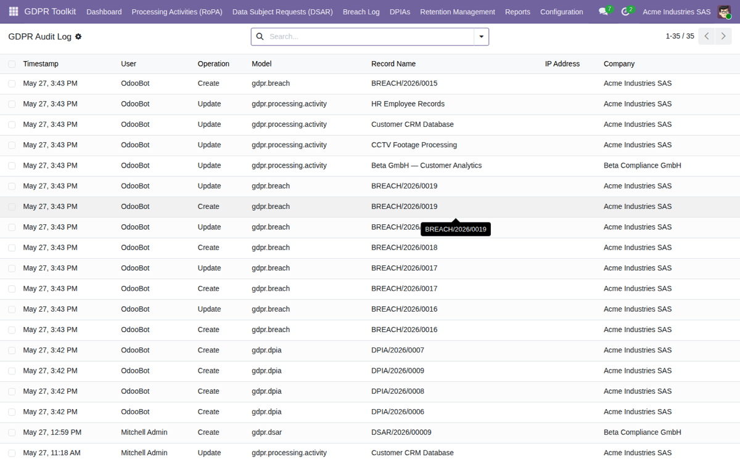The width and height of the screenshot is (740, 462).
Task: Sort by the Operation column header
Action: (213, 63)
